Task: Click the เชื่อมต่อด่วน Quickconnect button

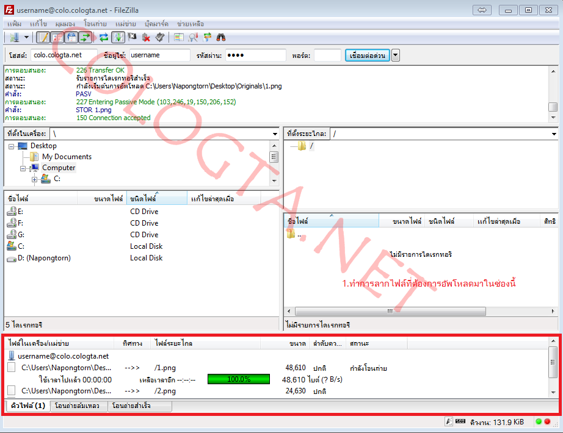Action: (x=367, y=55)
